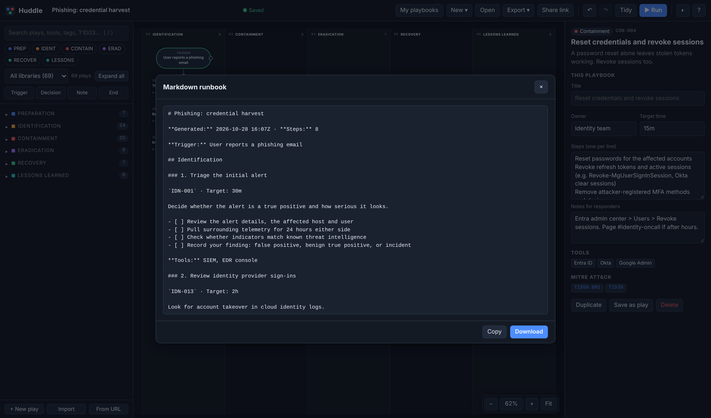
Task: Click the Trigger node chip
Action: point(19,93)
